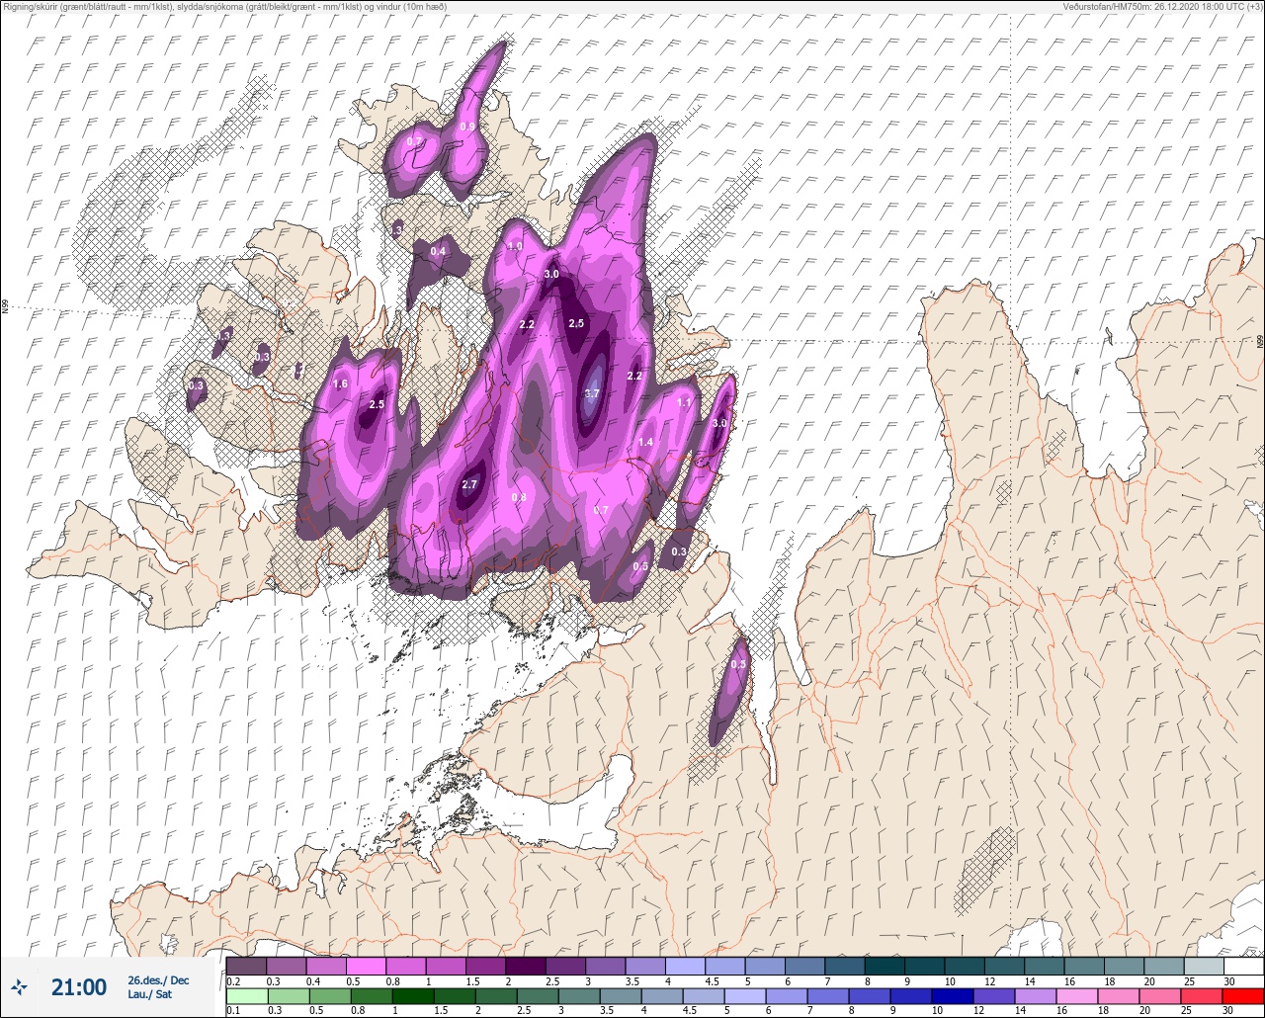
Task: Click the 'Lau./ Sat' weekday text
Action: pyautogui.click(x=149, y=994)
